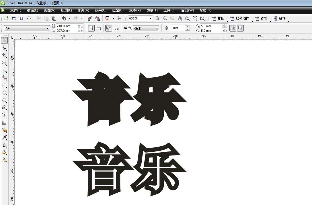Select the Polygon tool
The image size is (312, 205).
4,100
